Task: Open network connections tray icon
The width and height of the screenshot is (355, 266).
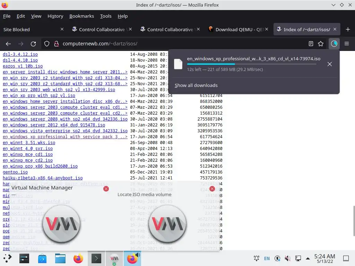Action: 298,258
